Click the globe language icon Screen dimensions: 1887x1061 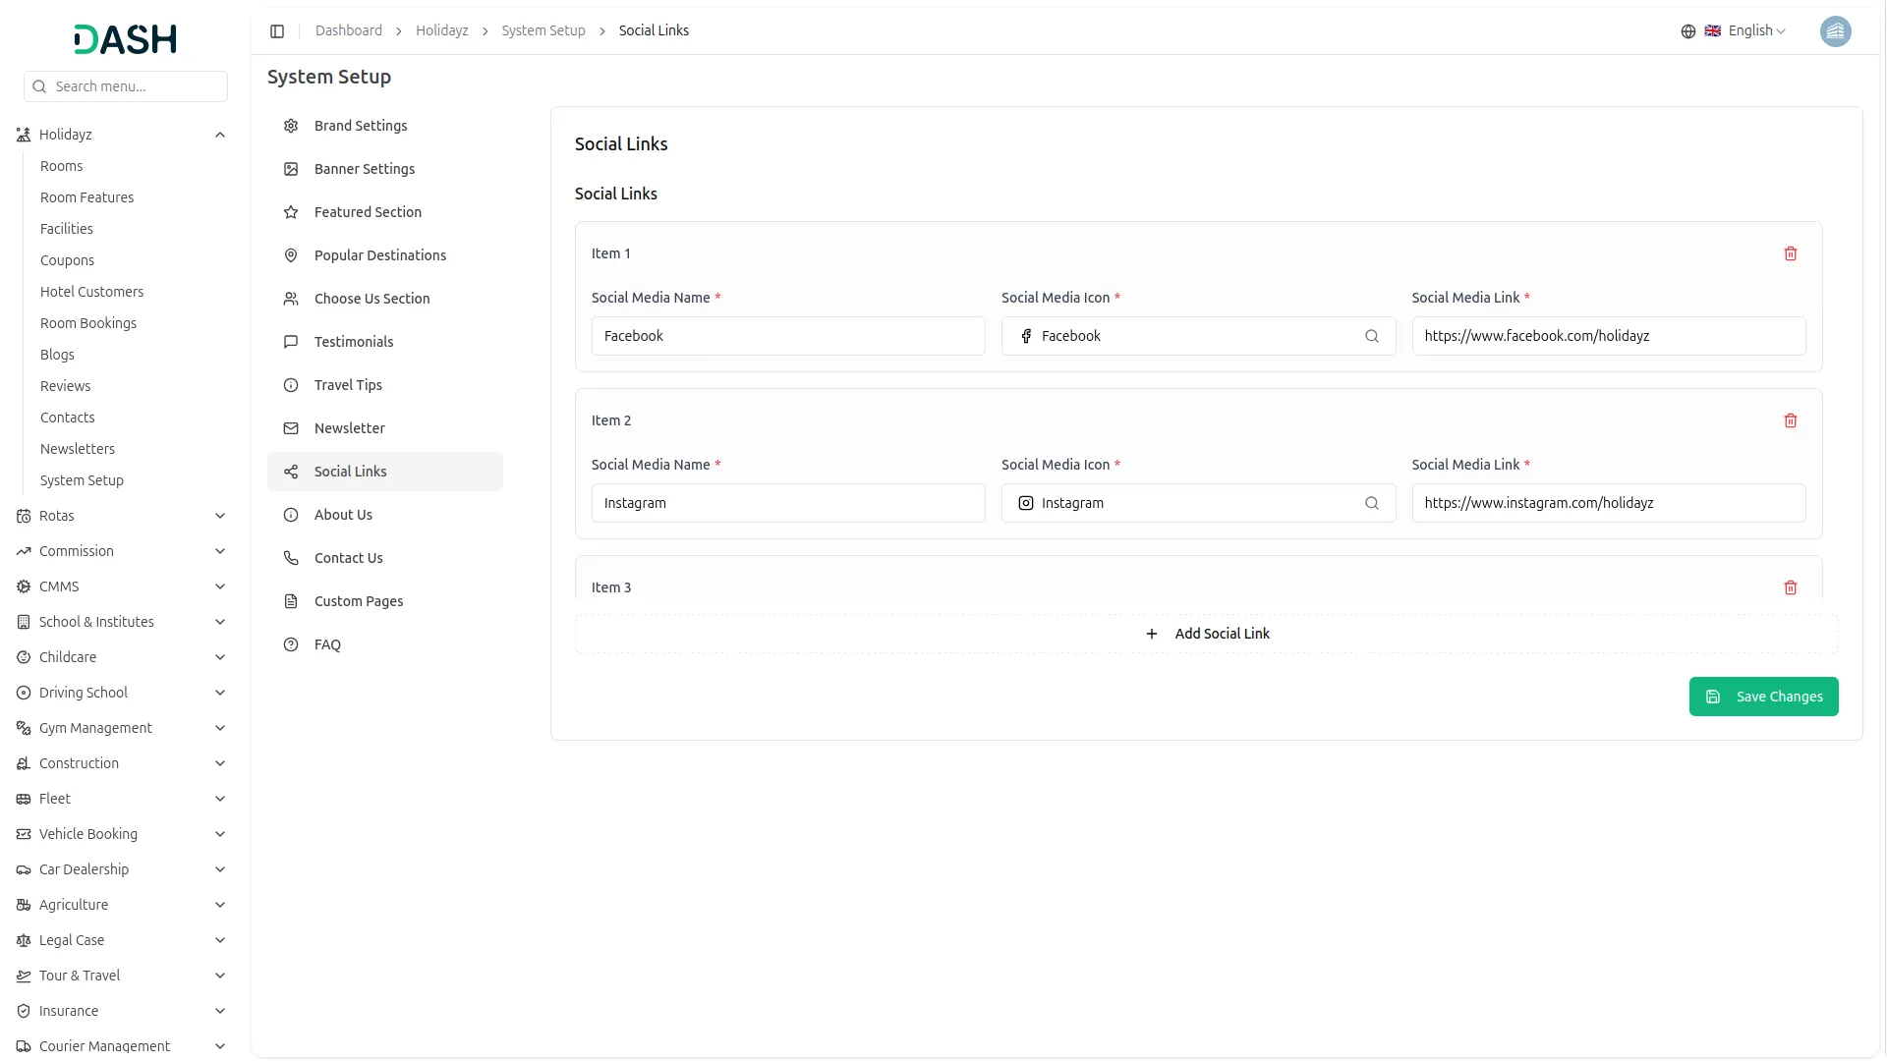coord(1688,31)
